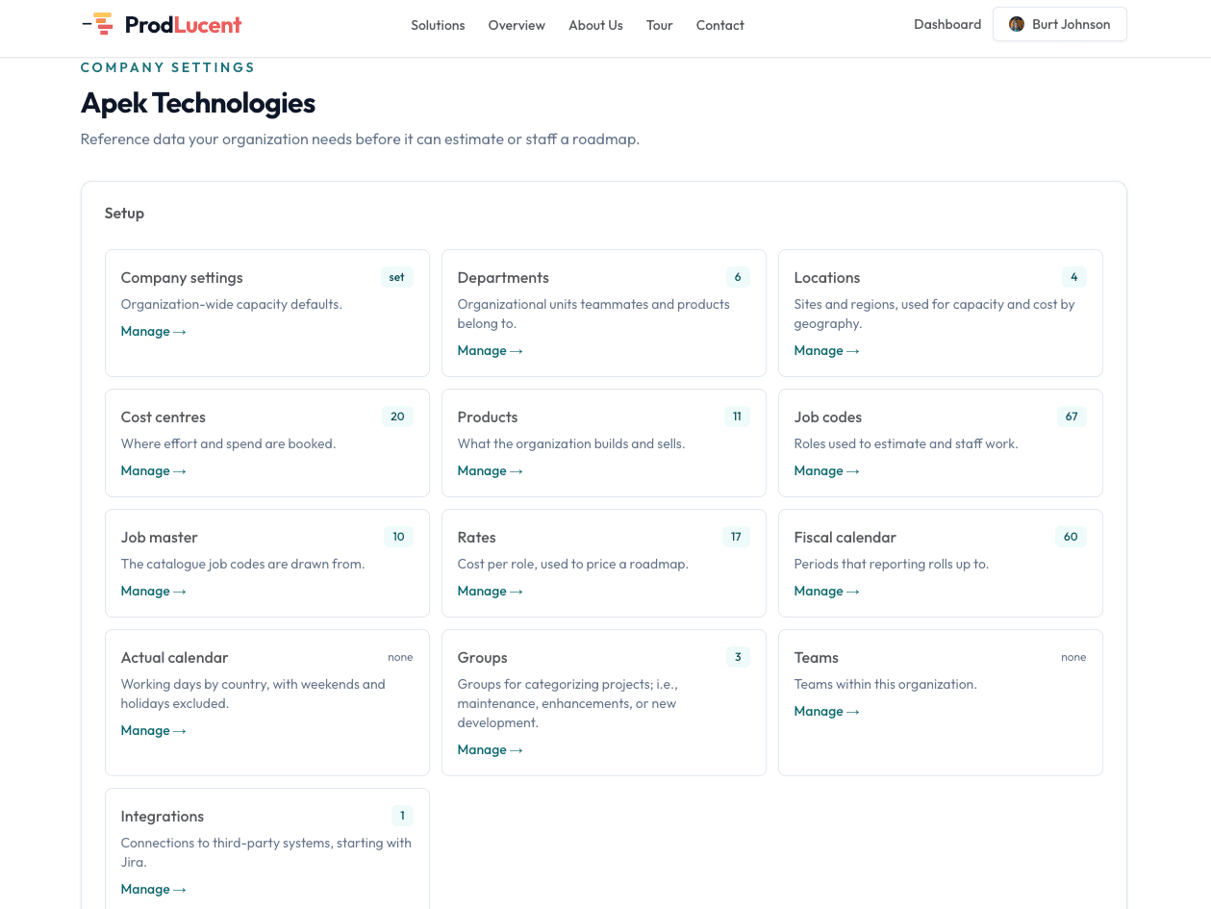Open the Overview navigation item

517,25
